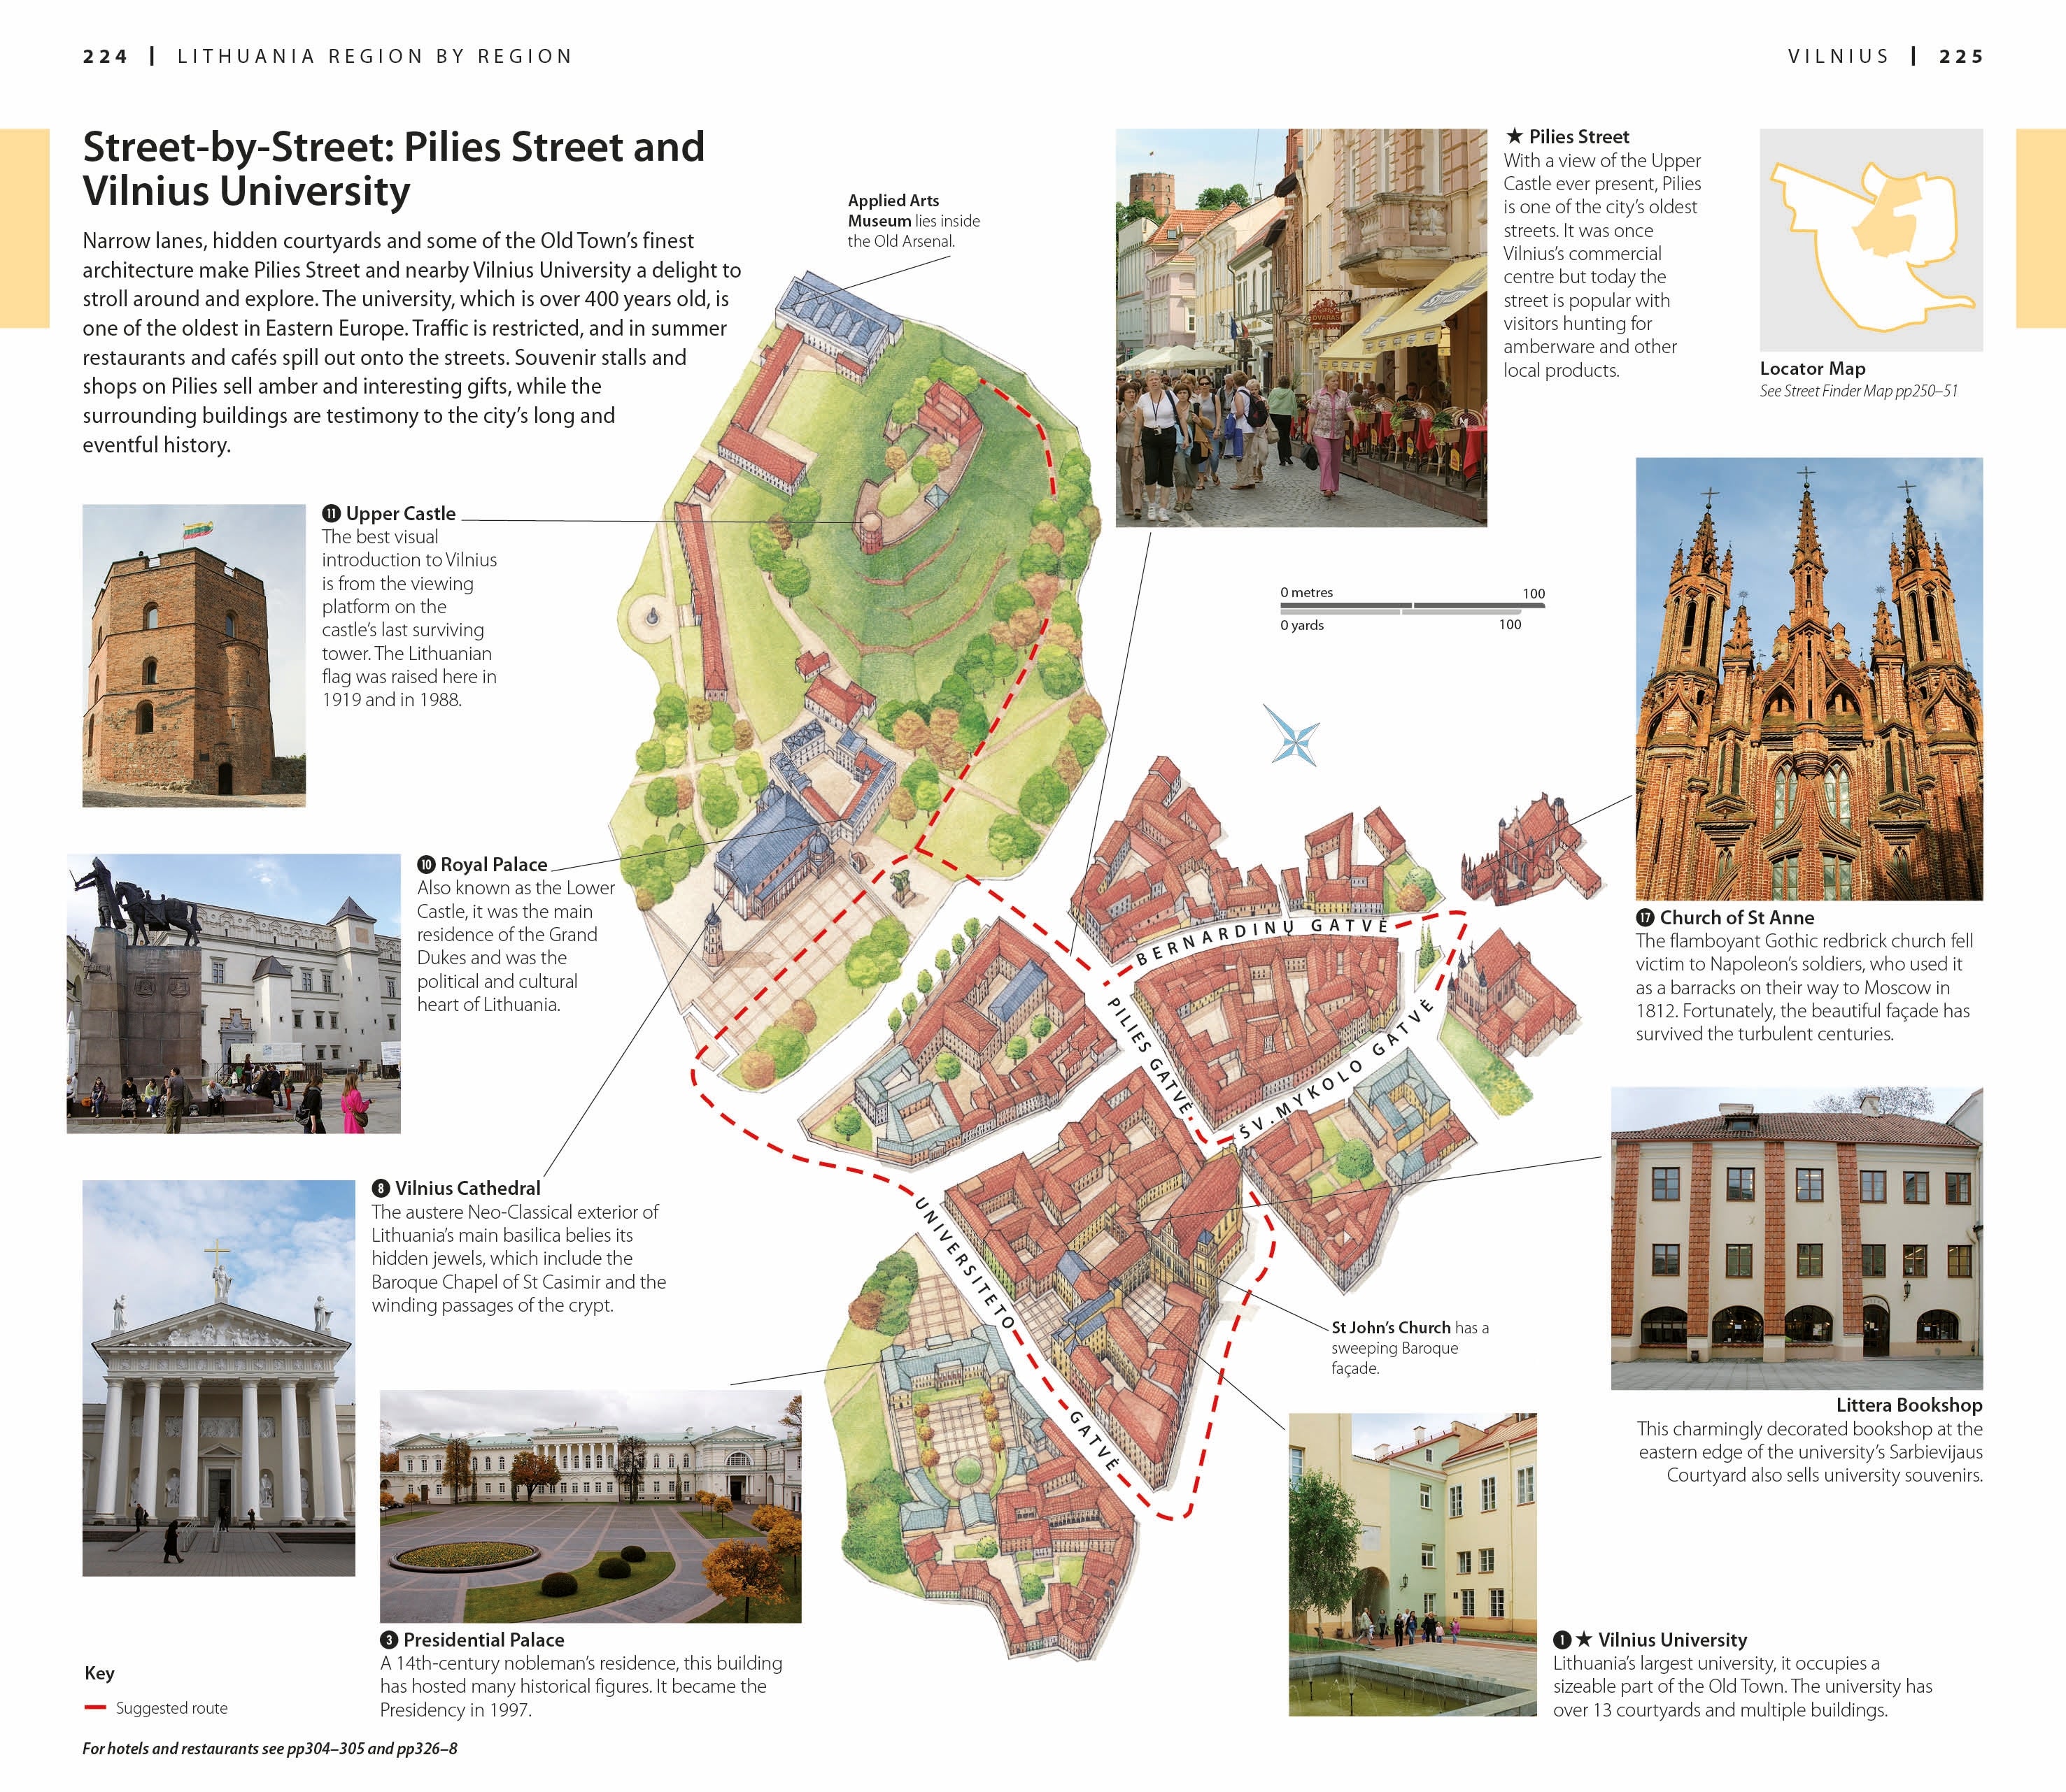This screenshot has width=2066, height=1792.
Task: Click the Church of St Anne photo
Action: [1808, 679]
